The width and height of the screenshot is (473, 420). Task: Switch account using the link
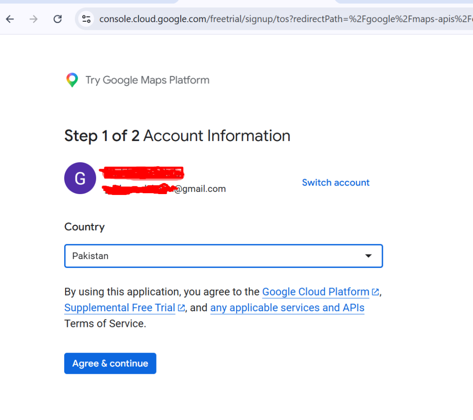[x=335, y=183]
